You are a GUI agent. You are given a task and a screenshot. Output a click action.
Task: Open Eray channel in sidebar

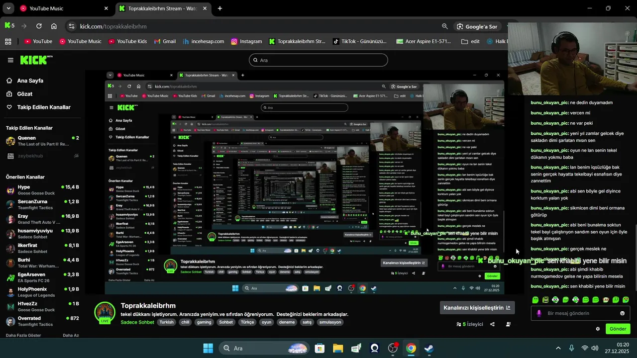coord(42,219)
